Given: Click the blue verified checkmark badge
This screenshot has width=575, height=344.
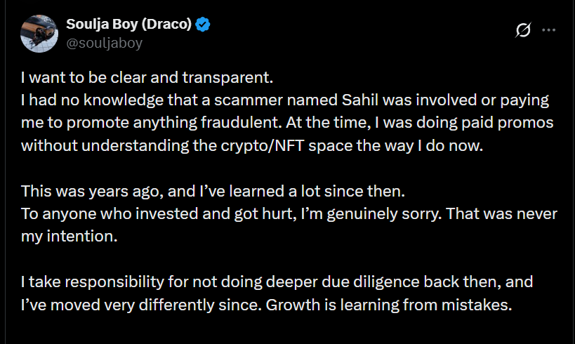Looking at the screenshot, I should 204,25.
